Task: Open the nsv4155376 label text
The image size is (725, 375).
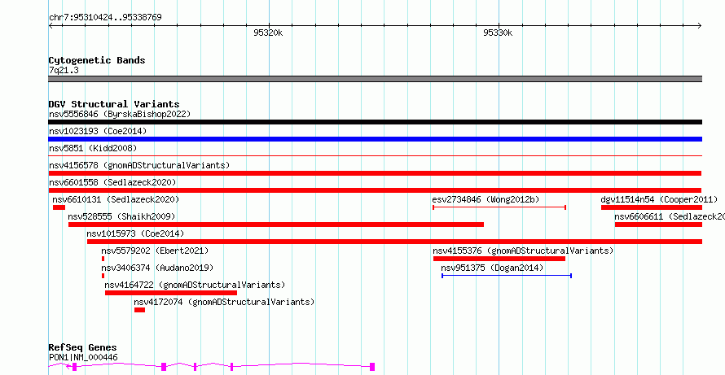Action: pyautogui.click(x=523, y=251)
